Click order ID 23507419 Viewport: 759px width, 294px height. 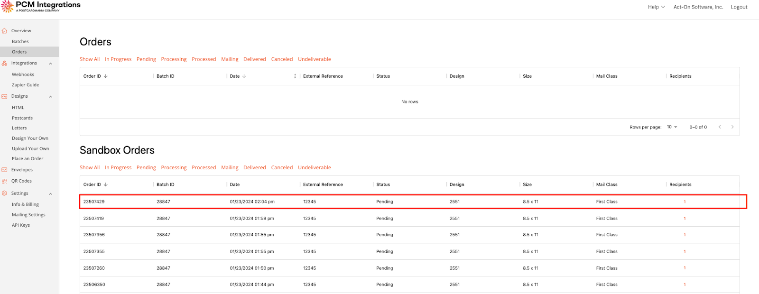point(94,219)
